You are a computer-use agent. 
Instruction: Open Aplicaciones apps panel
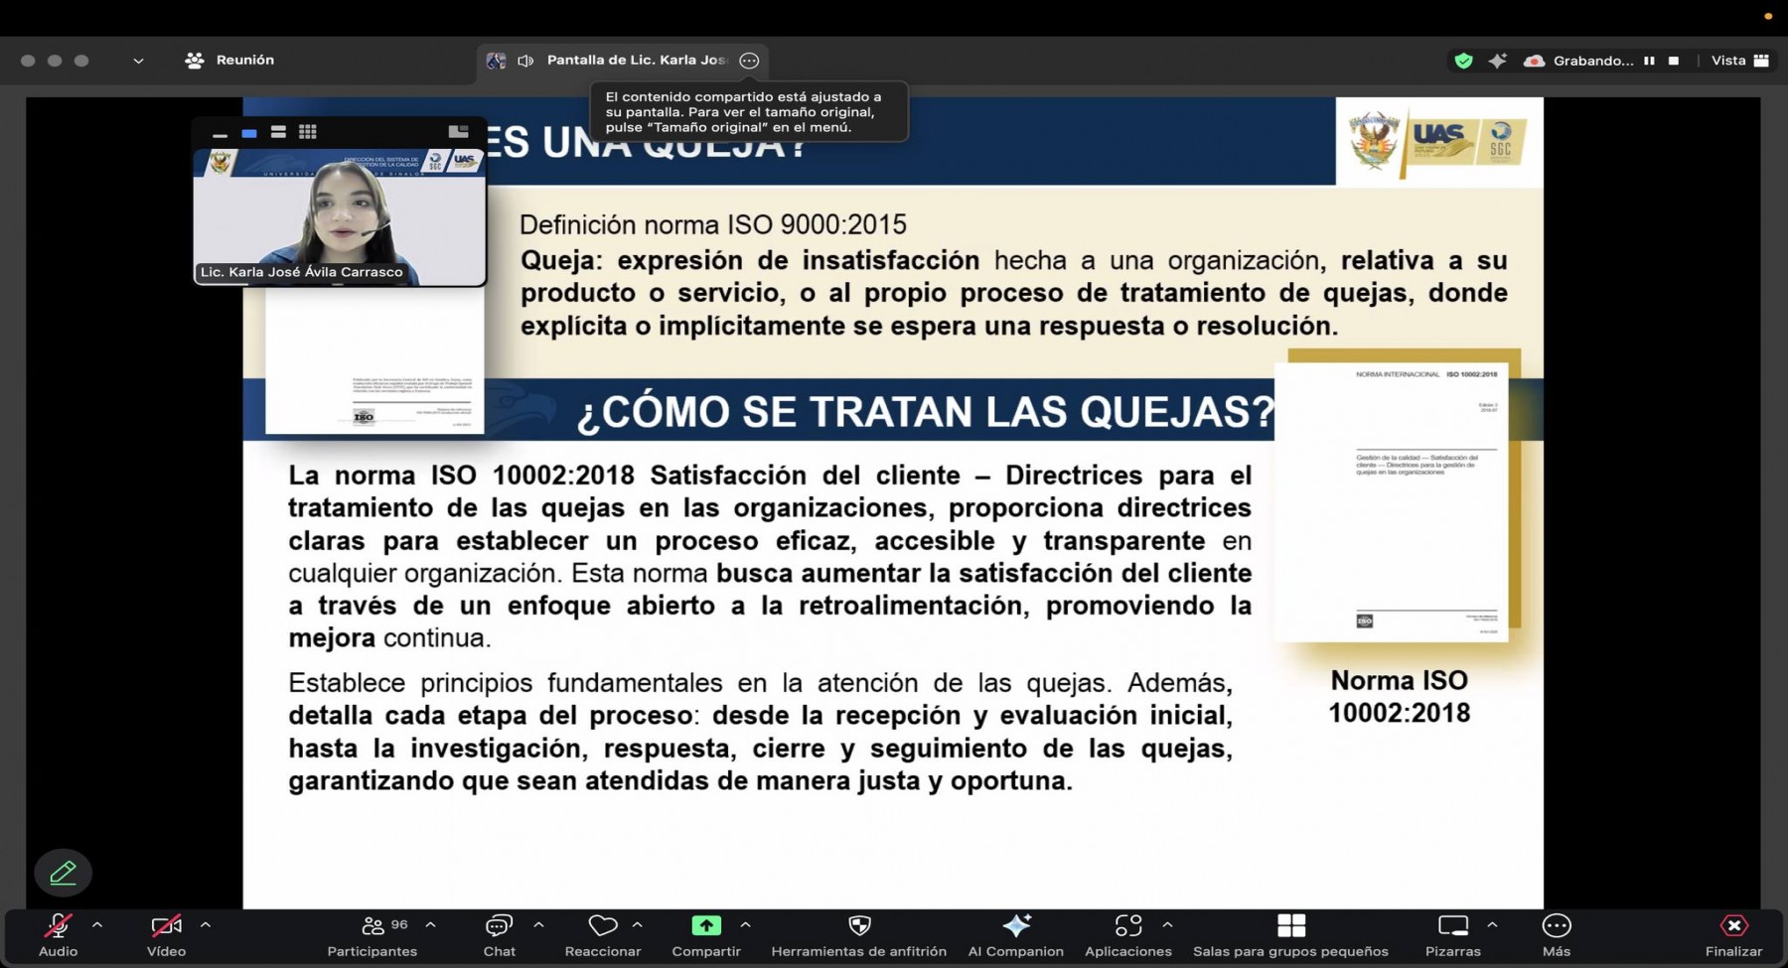point(1127,934)
